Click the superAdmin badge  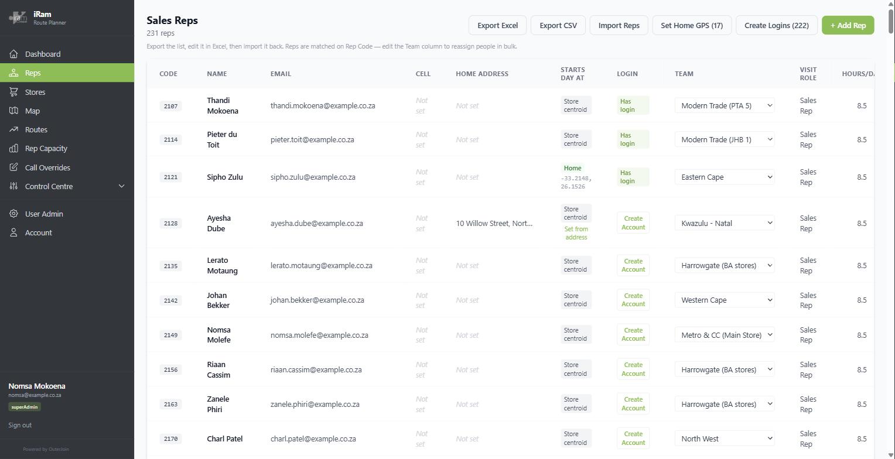point(25,407)
